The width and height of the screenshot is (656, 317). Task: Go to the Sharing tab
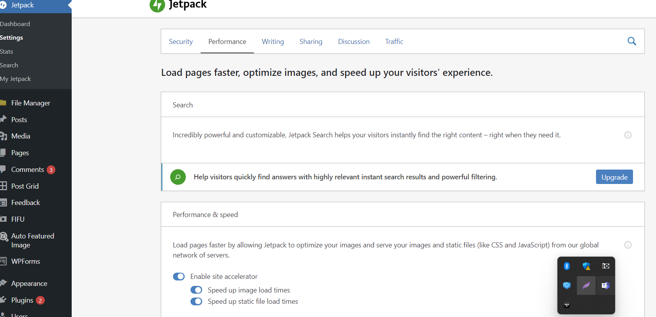tap(311, 42)
